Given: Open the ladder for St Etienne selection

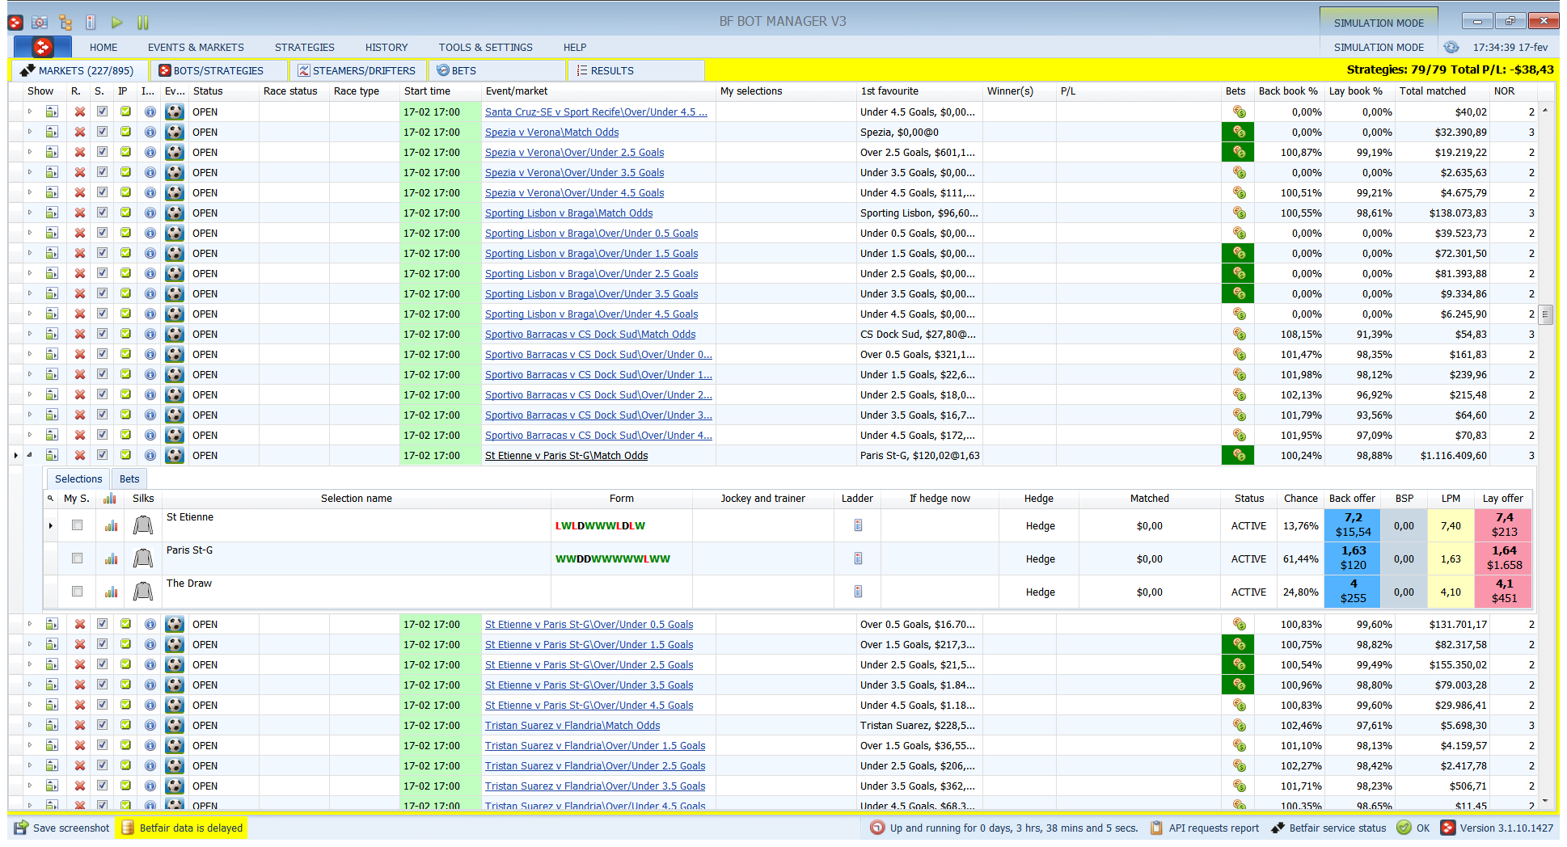Looking at the screenshot, I should (x=858, y=525).
